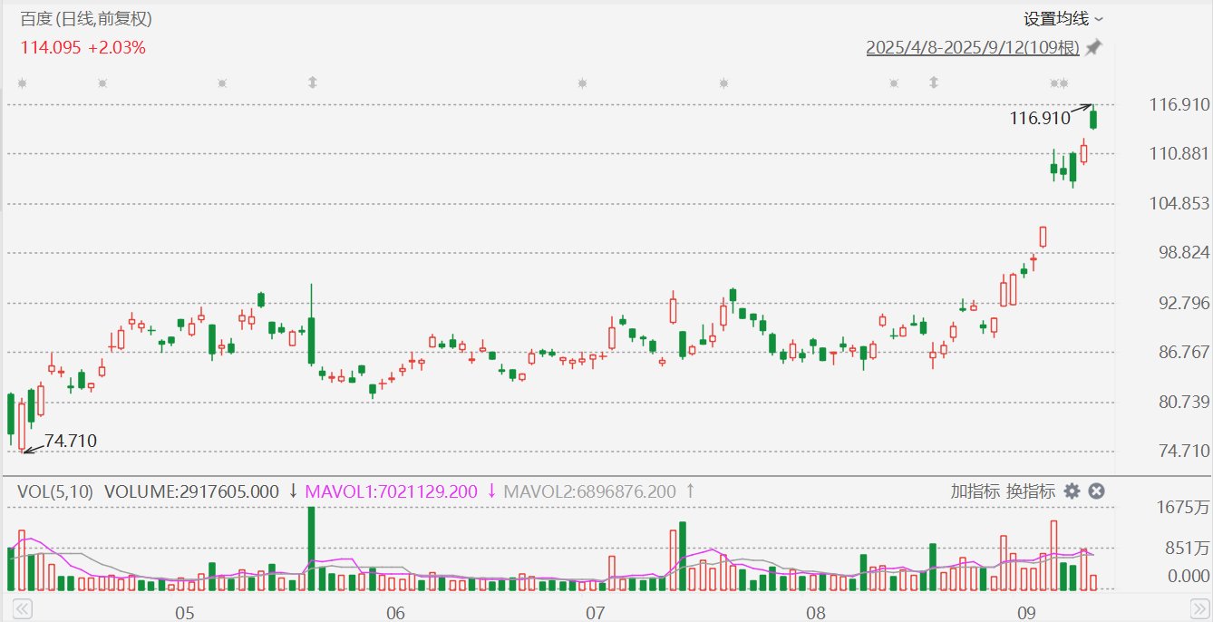Click the price reading 114.095 +2.03%
Screen dimensions: 1213x622
pos(83,48)
